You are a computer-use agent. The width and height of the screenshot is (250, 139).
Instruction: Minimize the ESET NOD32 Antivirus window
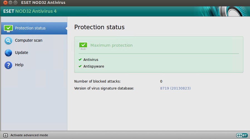pyautogui.click(x=10, y=3)
